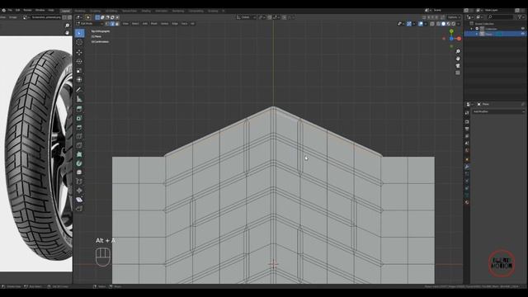528x297 pixels.
Task: Click the image editor zoom icon
Action: 67,26
